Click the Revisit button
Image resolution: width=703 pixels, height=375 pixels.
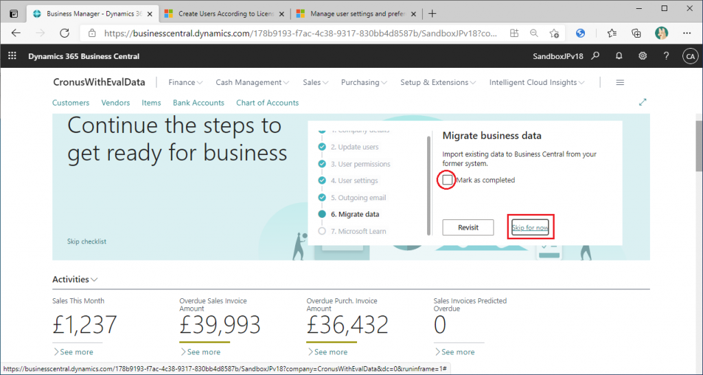[468, 228]
